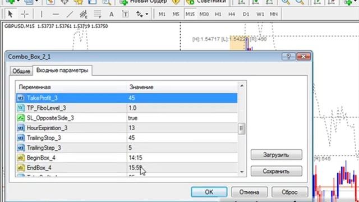Click the double type icon of TP_FiboLevel_3

tap(21, 108)
